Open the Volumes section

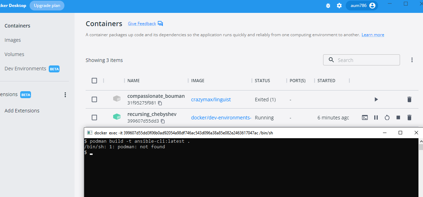click(x=14, y=54)
